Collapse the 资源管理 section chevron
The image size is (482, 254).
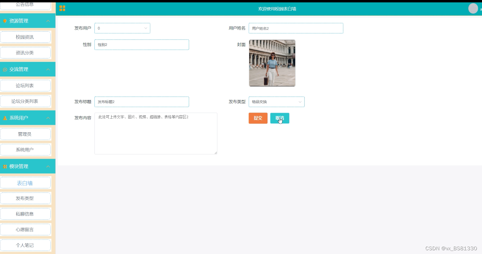coord(48,21)
